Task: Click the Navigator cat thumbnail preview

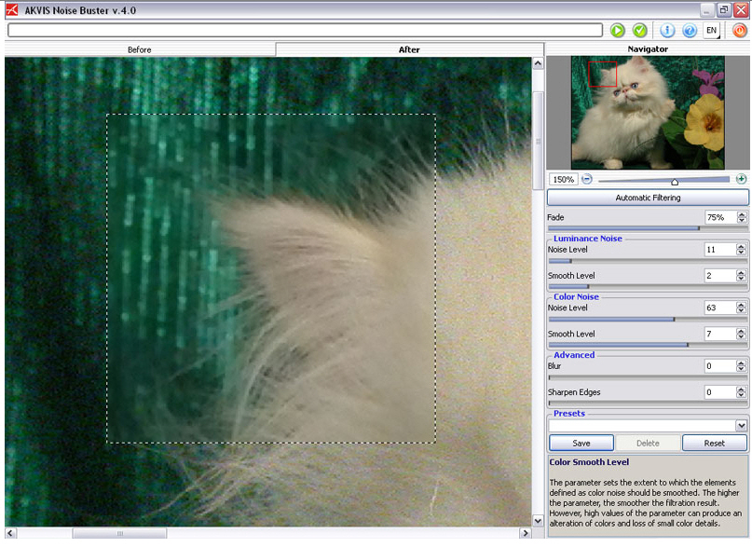Action: click(x=648, y=112)
